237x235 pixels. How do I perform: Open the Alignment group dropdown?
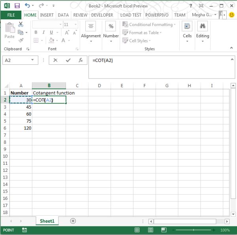click(91, 32)
